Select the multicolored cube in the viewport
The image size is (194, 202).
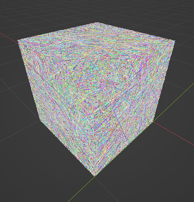click(96, 99)
